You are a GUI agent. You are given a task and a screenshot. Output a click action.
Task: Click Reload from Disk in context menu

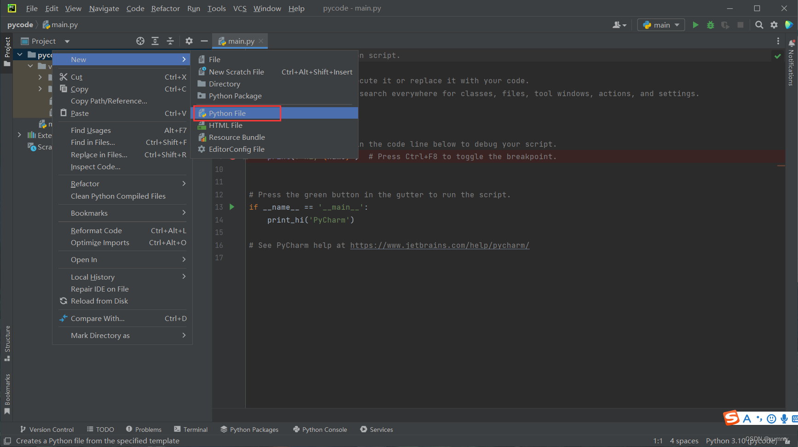122,301
